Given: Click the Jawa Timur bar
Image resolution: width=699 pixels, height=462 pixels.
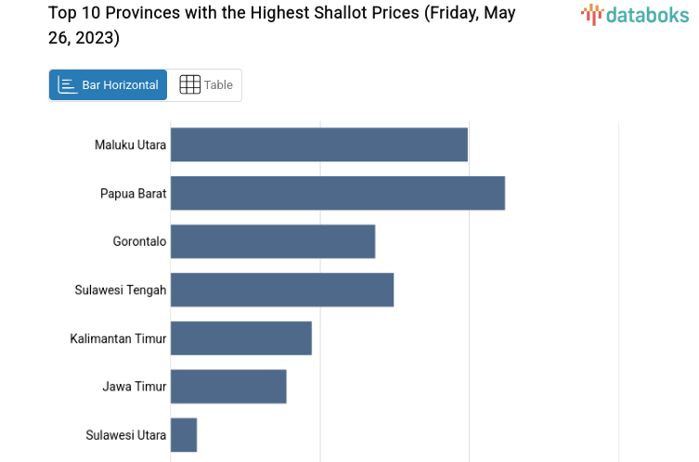Looking at the screenshot, I should [x=227, y=386].
